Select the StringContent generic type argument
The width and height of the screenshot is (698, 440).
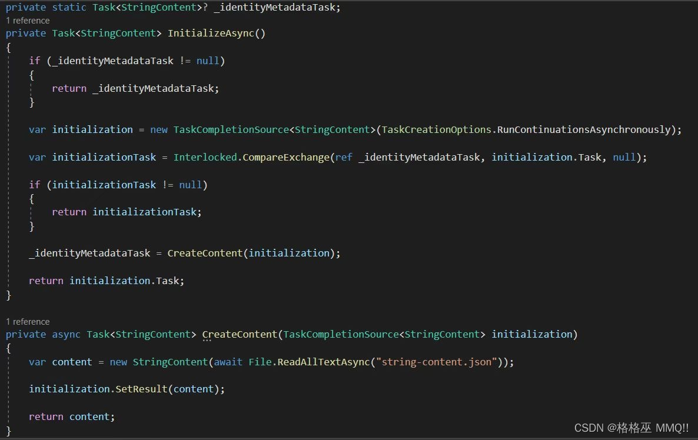click(159, 6)
